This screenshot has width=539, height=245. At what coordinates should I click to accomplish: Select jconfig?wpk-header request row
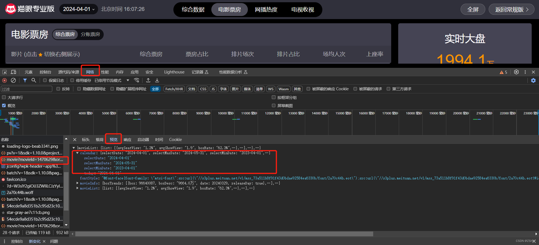pyautogui.click(x=31, y=166)
